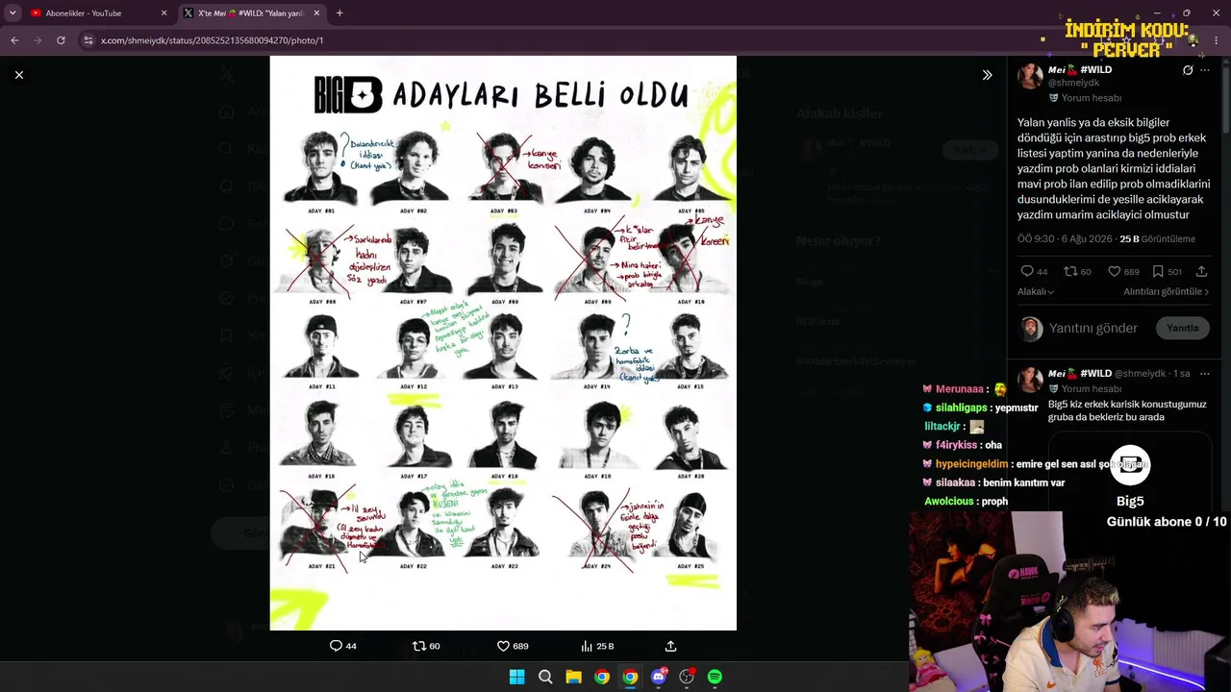
Task: Open the active Chrome window icon in the taskbar
Action: (x=630, y=677)
